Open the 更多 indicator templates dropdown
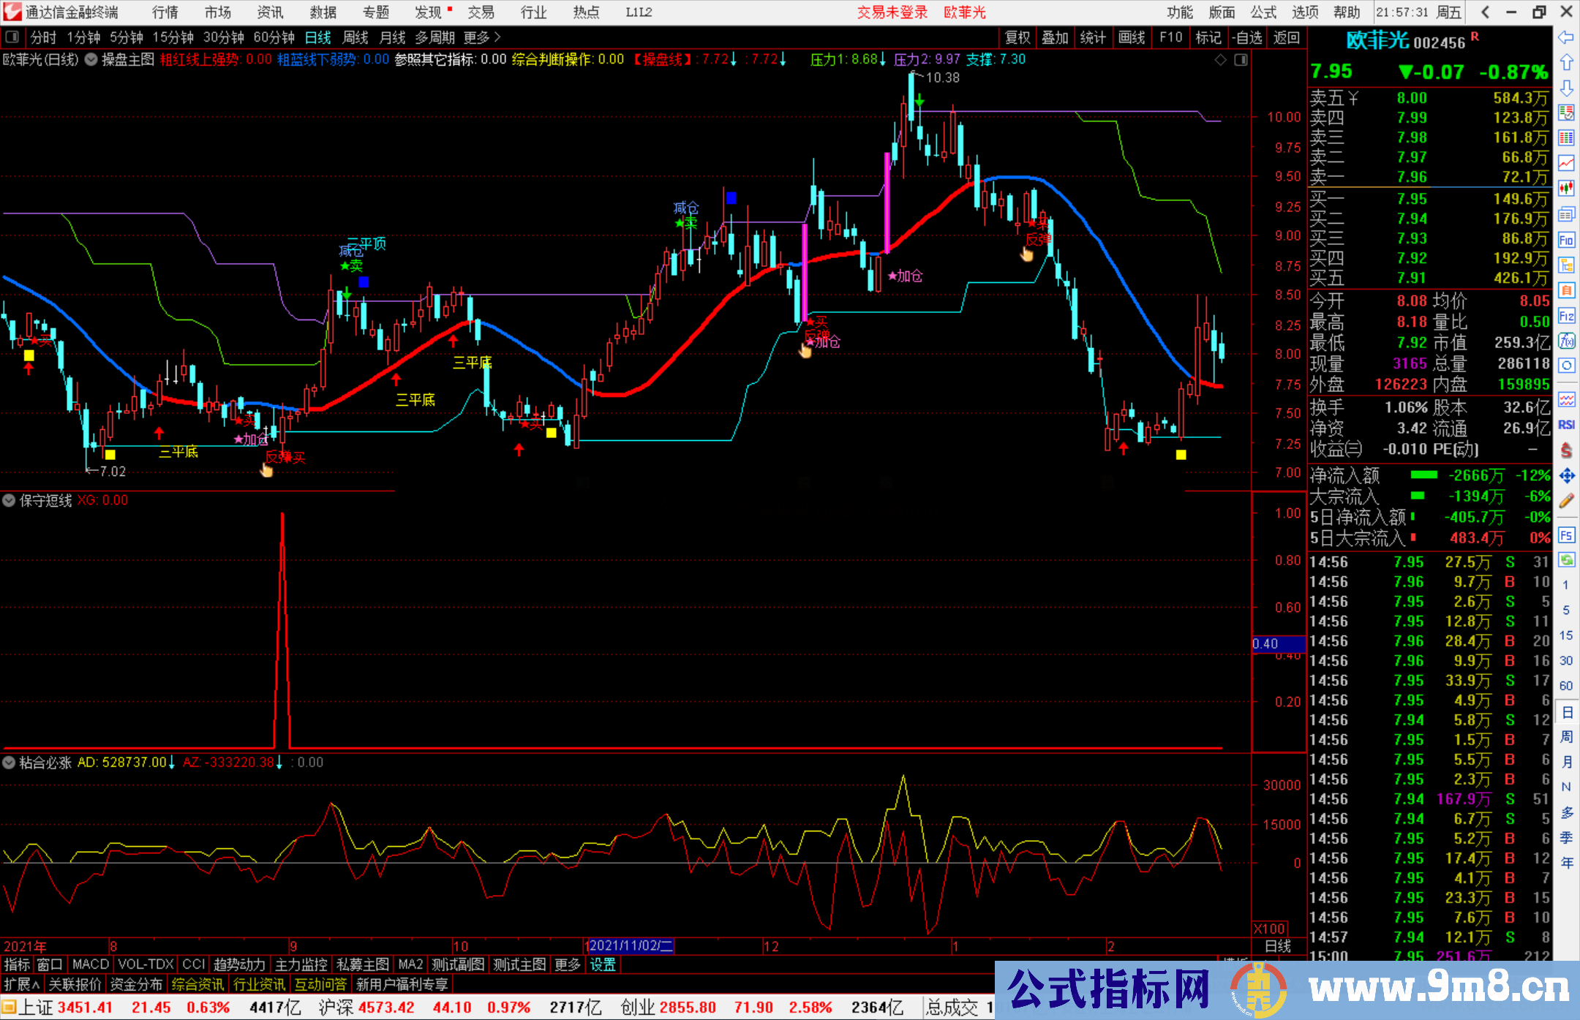The width and height of the screenshot is (1580, 1020). click(x=567, y=964)
